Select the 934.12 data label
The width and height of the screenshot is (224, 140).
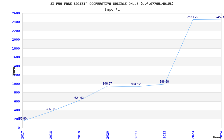136,84
